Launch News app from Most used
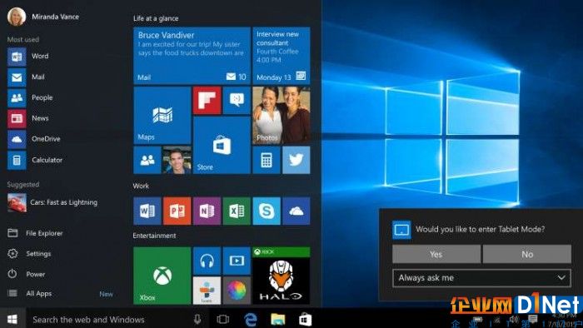 tap(28, 118)
